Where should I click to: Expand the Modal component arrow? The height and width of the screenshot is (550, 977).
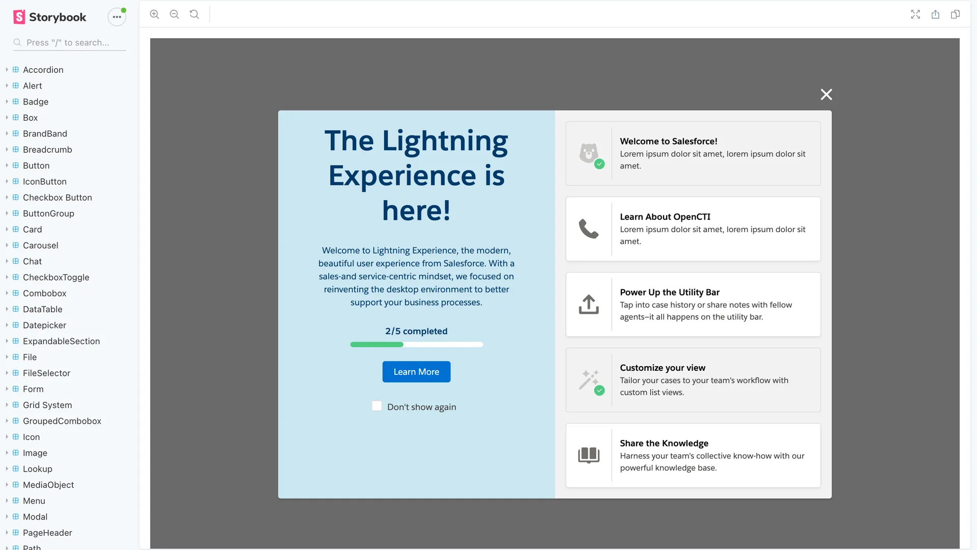[x=7, y=516]
